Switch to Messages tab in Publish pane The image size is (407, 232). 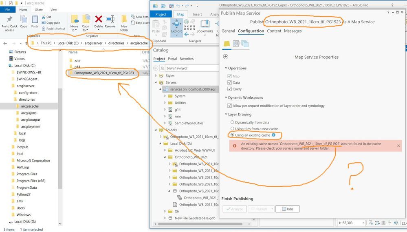tap(293, 31)
